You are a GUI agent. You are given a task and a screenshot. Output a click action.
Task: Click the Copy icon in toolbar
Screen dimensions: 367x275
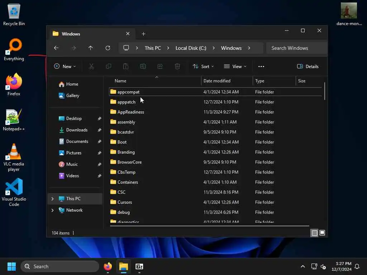(109, 66)
